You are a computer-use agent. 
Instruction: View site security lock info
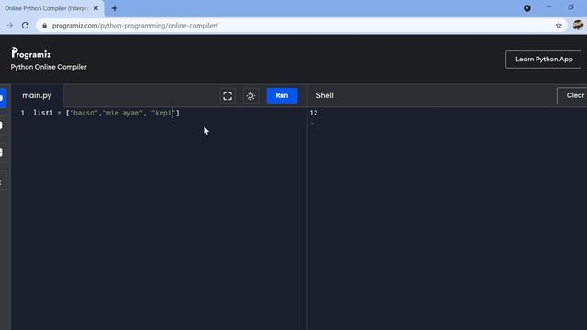click(45, 26)
